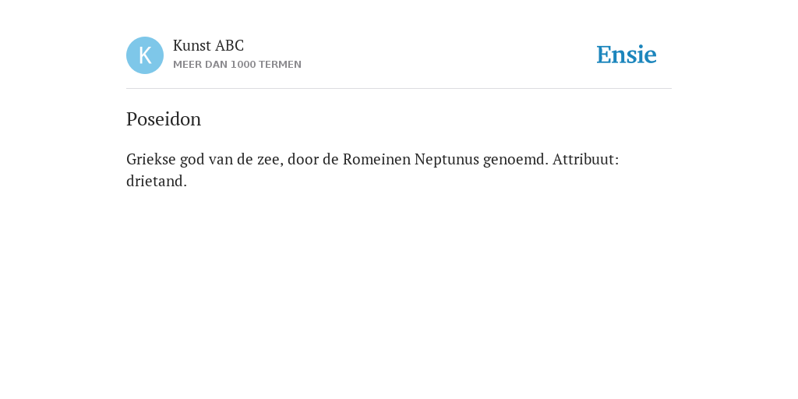Click the word genoemd in definition

pos(516,160)
